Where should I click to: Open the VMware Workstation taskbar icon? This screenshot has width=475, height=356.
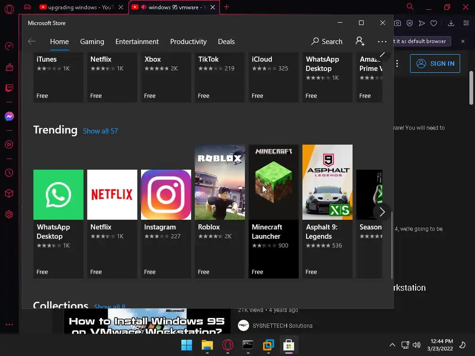tap(269, 345)
